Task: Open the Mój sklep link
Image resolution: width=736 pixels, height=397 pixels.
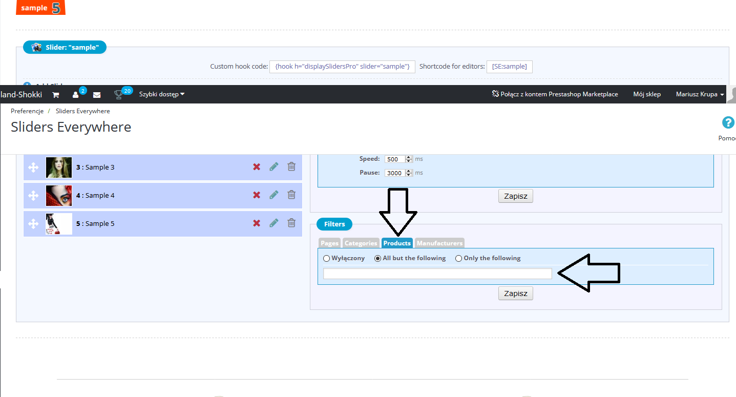Action: (x=647, y=94)
